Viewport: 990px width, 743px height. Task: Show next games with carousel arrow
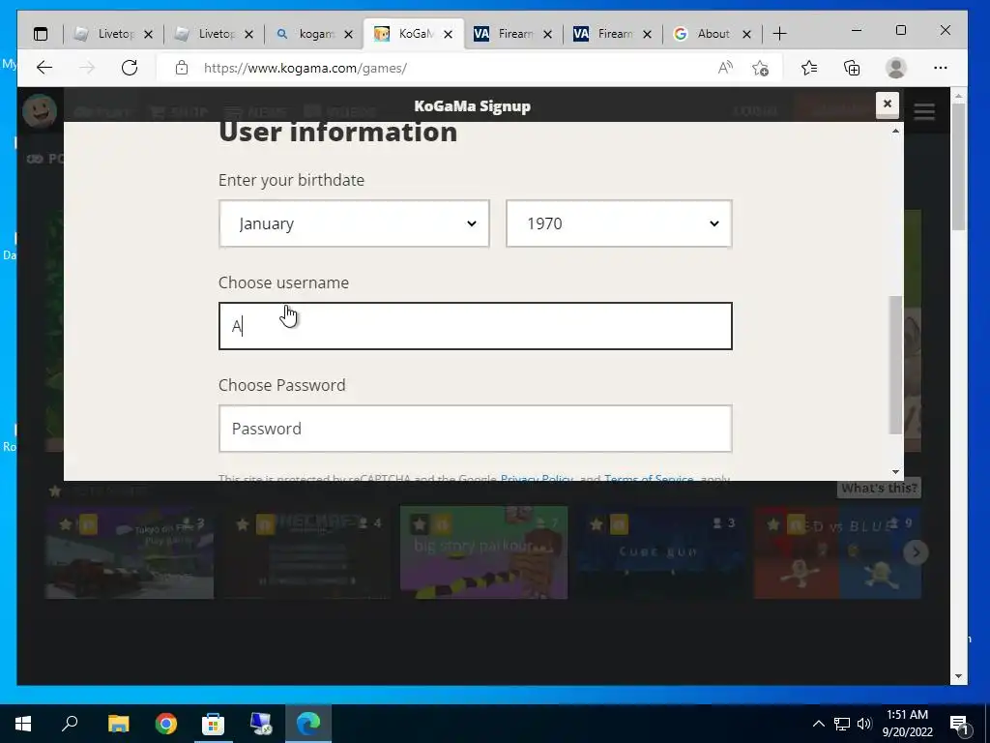[916, 552]
